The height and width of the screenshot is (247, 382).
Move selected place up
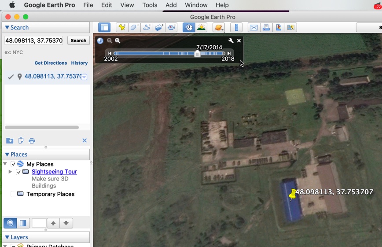pyautogui.click(x=53, y=223)
